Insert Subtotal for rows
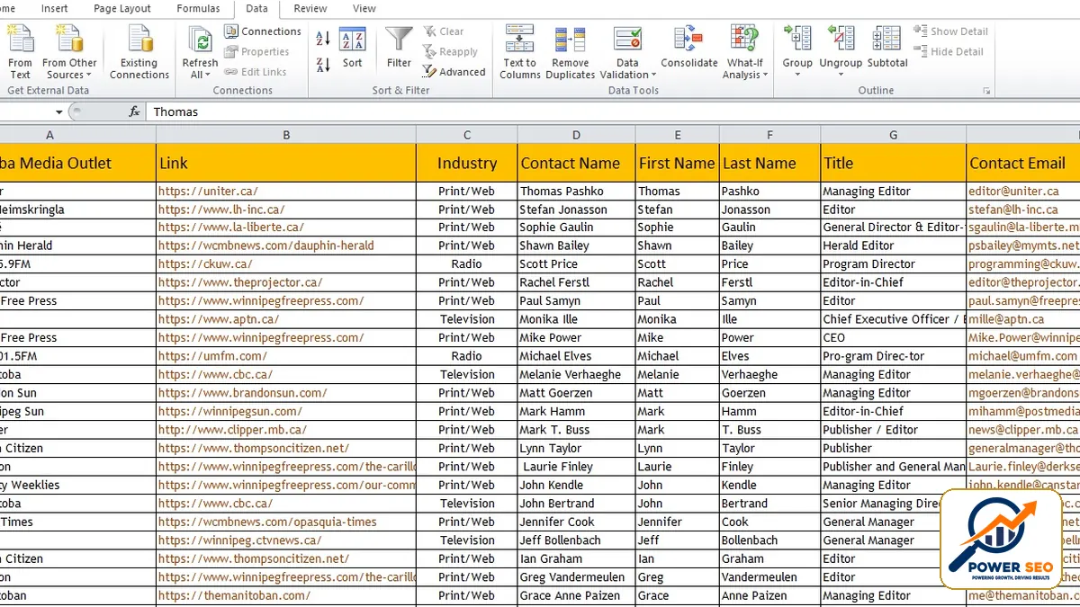The width and height of the screenshot is (1080, 607). tap(887, 49)
